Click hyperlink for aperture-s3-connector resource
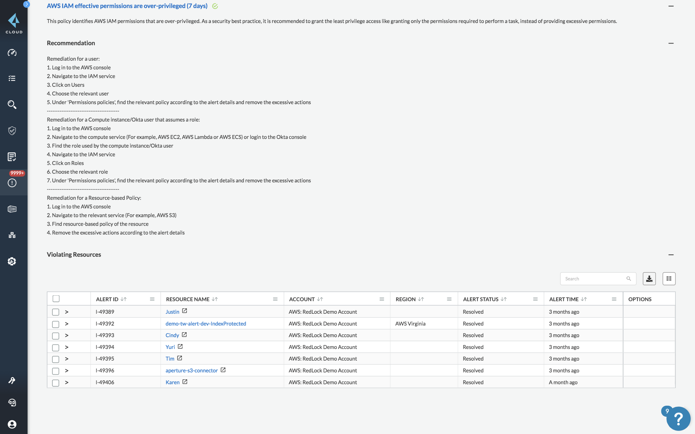The width and height of the screenshot is (695, 434). (192, 370)
